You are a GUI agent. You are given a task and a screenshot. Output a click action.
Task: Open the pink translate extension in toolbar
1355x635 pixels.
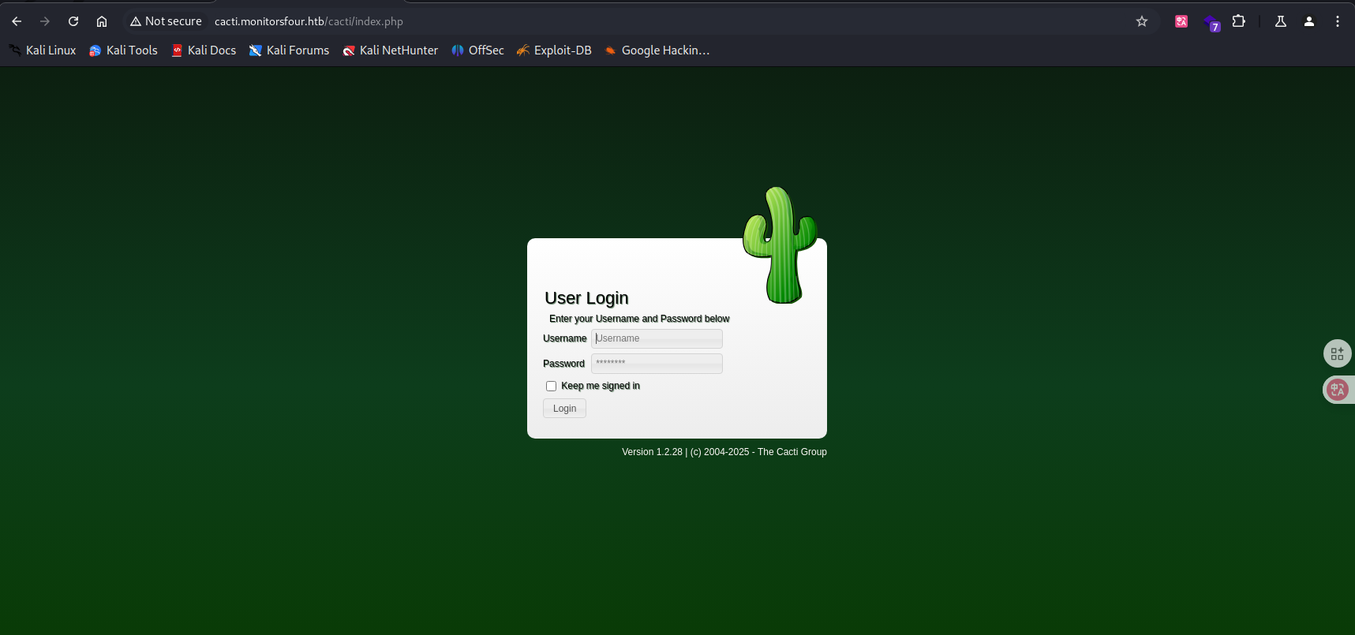coord(1181,21)
